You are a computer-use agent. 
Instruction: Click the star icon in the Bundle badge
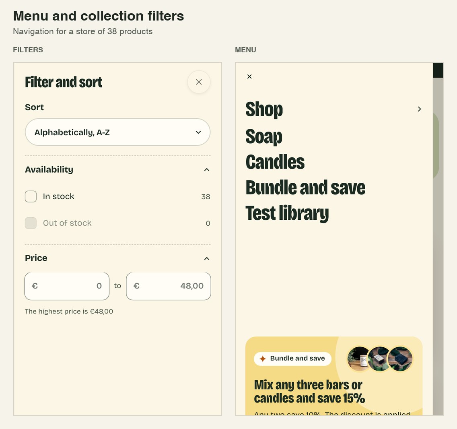(x=263, y=359)
